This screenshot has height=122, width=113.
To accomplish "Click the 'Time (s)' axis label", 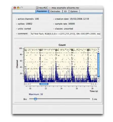I will pyautogui.click(x=94, y=91).
